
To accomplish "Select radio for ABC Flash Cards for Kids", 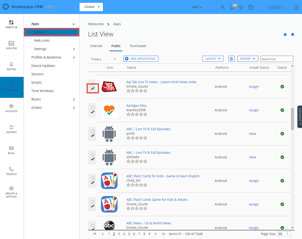I will [93, 178].
